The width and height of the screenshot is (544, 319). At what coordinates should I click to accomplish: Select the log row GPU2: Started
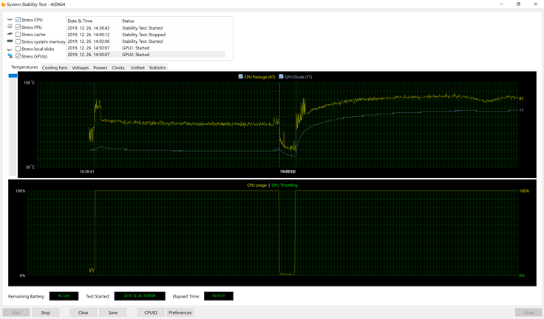(x=146, y=55)
